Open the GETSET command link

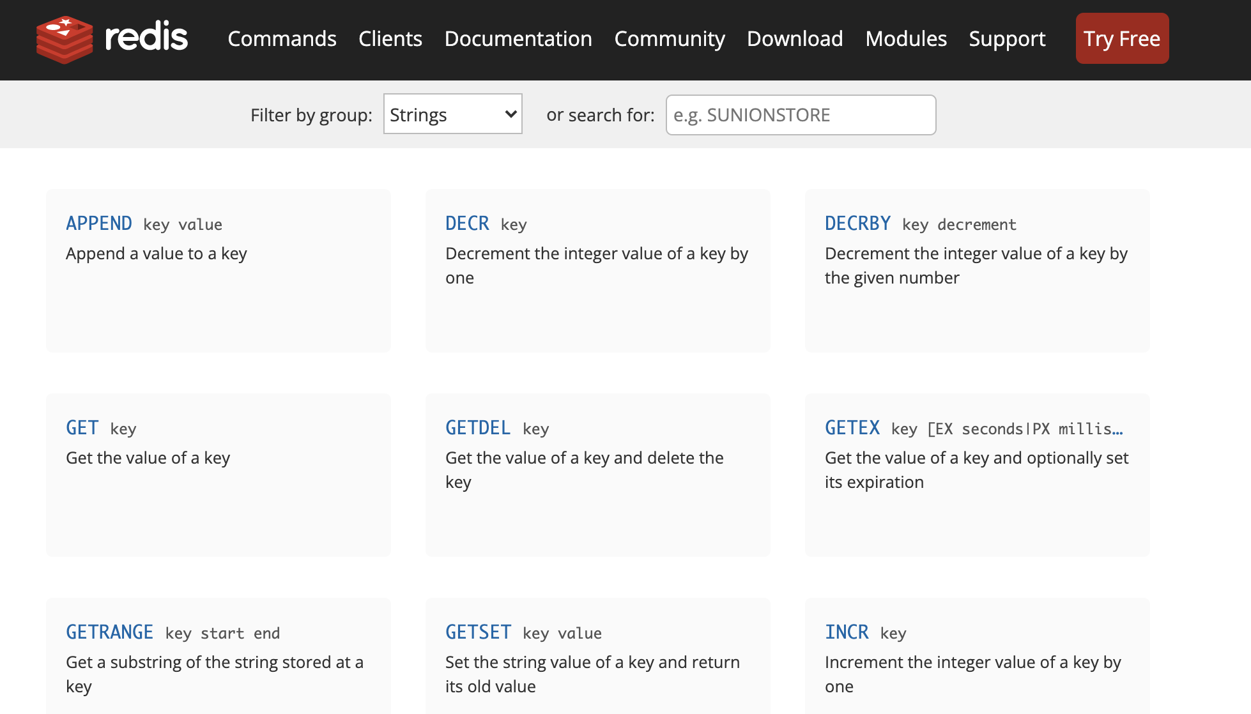(x=478, y=632)
